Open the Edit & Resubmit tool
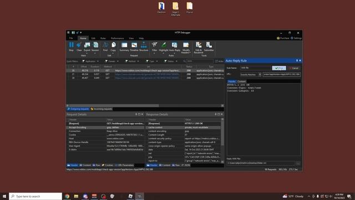Screen dimensions: 355x200 199,47
